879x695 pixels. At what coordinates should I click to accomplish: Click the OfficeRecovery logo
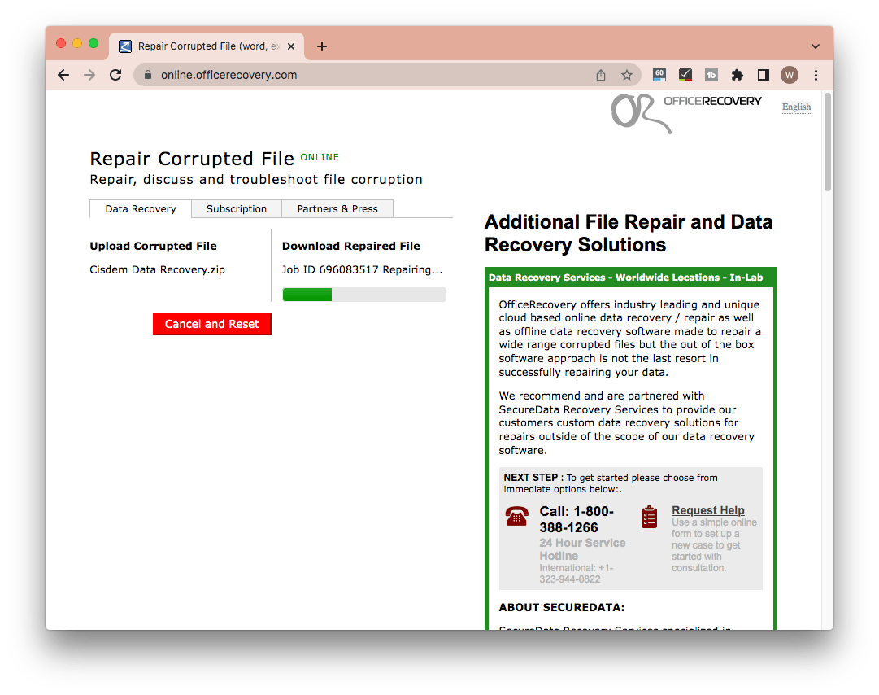(686, 113)
